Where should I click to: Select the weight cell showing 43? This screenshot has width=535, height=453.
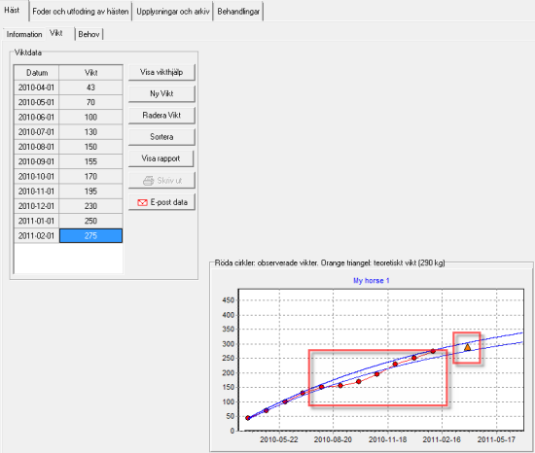click(90, 87)
